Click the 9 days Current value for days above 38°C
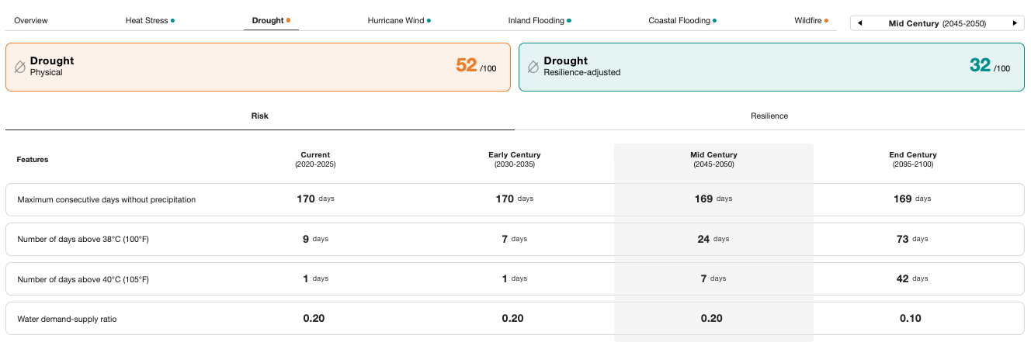Image resolution: width=1031 pixels, height=342 pixels. pos(315,239)
